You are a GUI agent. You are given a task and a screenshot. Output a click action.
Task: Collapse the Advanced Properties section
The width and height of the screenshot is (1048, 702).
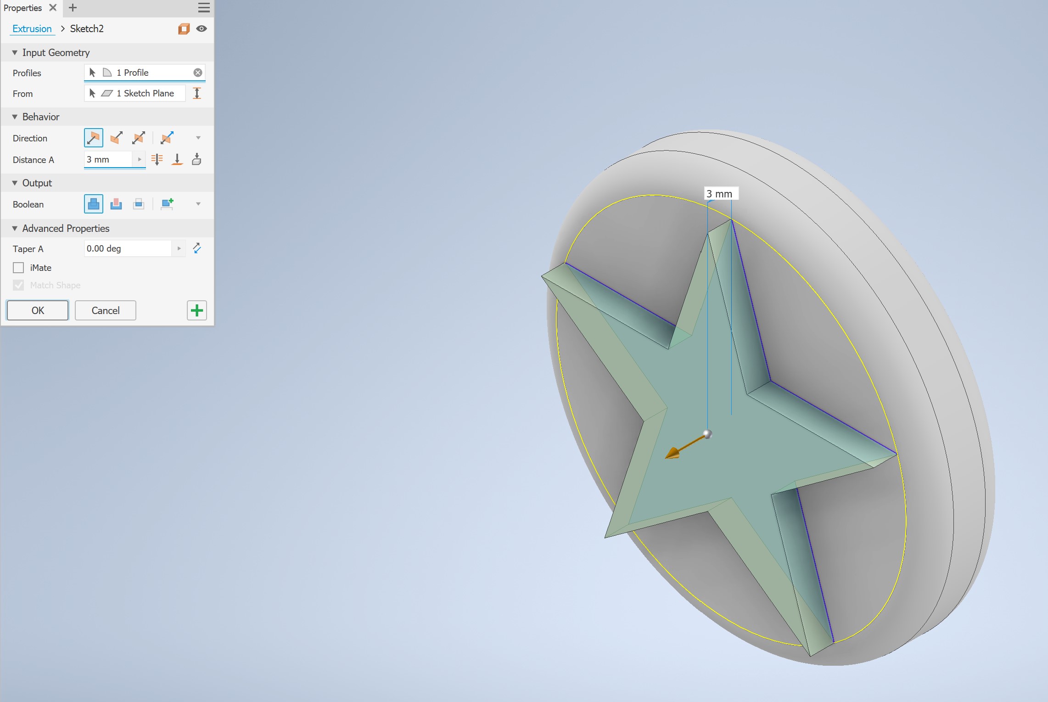15,228
